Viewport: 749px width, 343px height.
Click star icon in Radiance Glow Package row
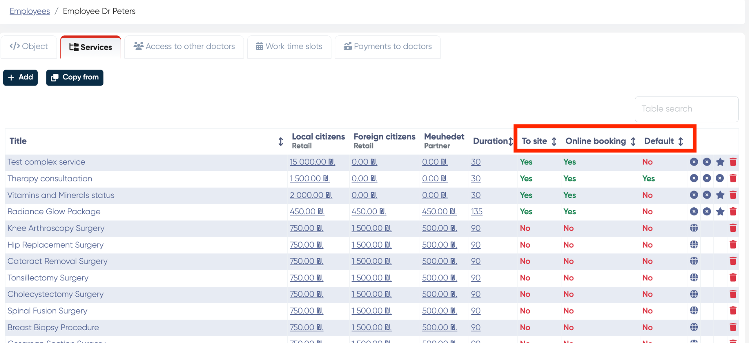tap(720, 212)
